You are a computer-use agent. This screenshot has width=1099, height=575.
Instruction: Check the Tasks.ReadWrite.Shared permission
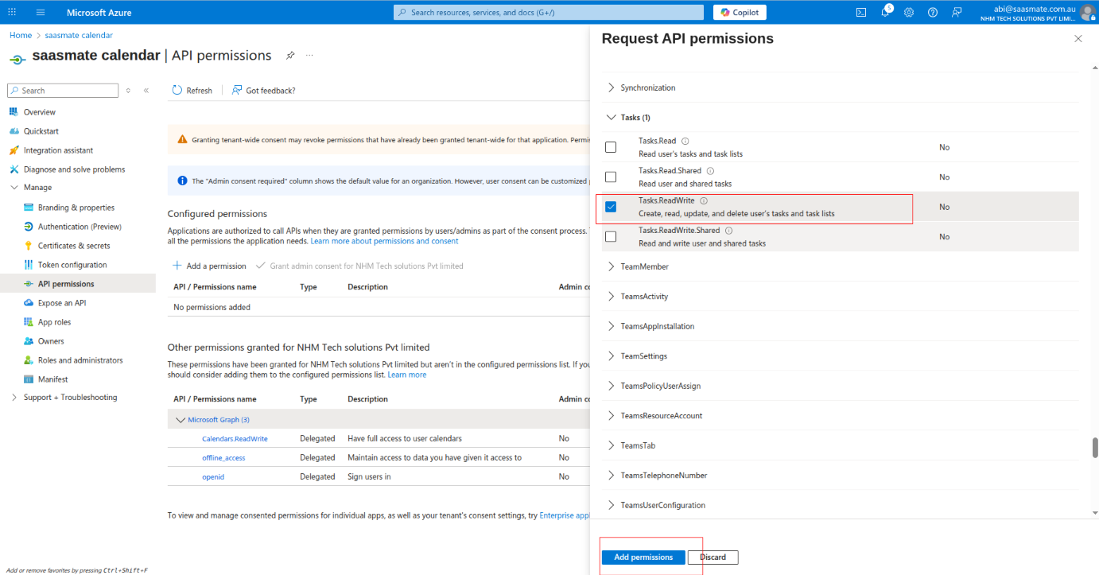611,236
